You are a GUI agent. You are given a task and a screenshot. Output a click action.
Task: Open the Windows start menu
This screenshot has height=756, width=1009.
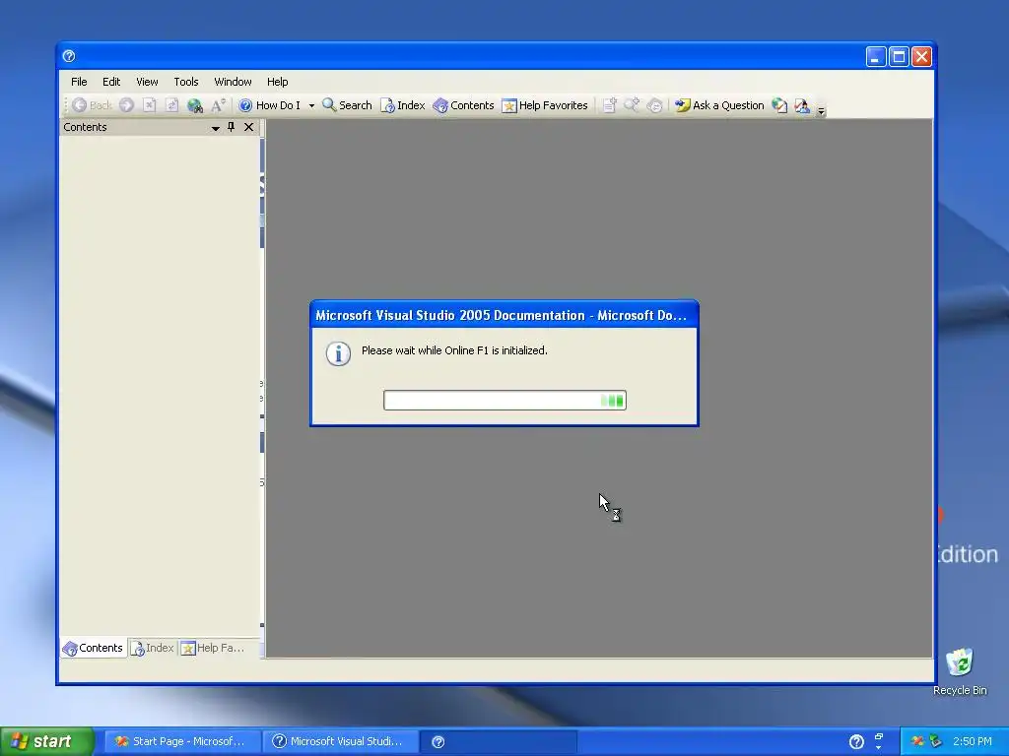click(x=46, y=741)
